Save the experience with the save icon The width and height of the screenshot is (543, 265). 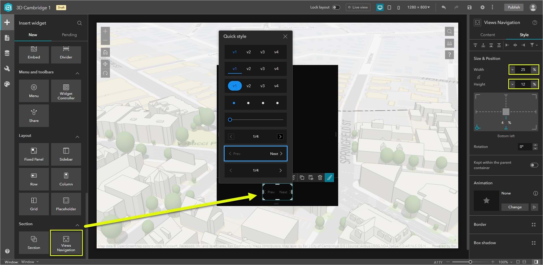pos(470,7)
